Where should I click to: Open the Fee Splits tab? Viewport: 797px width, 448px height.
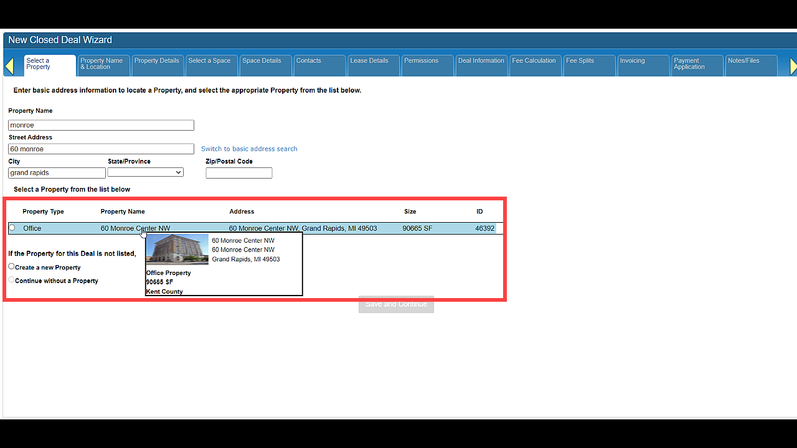coord(589,65)
